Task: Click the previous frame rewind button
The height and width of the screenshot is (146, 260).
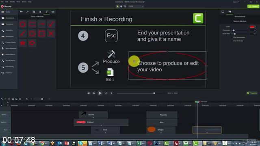Action: click(89, 93)
